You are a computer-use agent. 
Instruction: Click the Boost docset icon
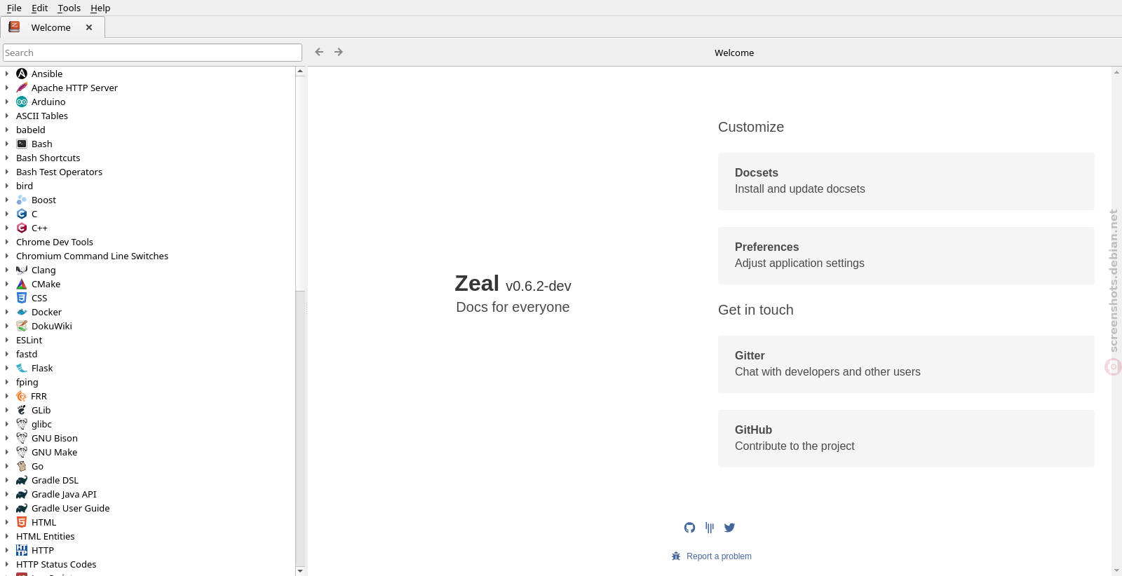[x=22, y=200]
